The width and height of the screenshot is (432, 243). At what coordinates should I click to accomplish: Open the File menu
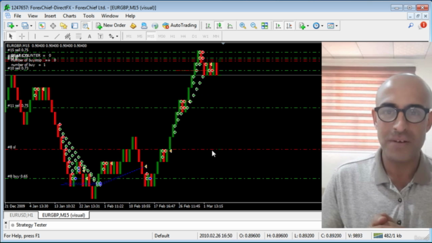[x=18, y=16]
